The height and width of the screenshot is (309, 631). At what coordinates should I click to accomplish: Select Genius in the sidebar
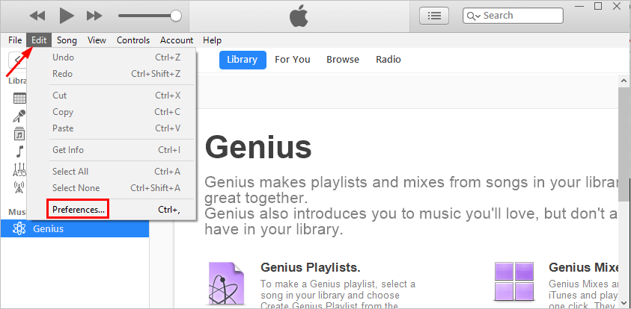click(x=75, y=228)
